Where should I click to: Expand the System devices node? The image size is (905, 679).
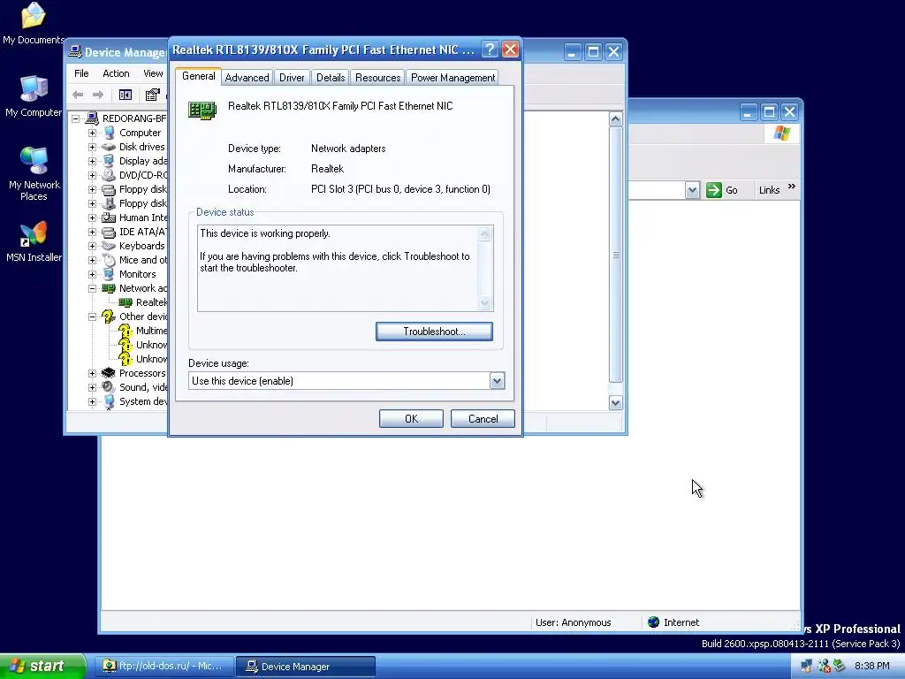[92, 402]
